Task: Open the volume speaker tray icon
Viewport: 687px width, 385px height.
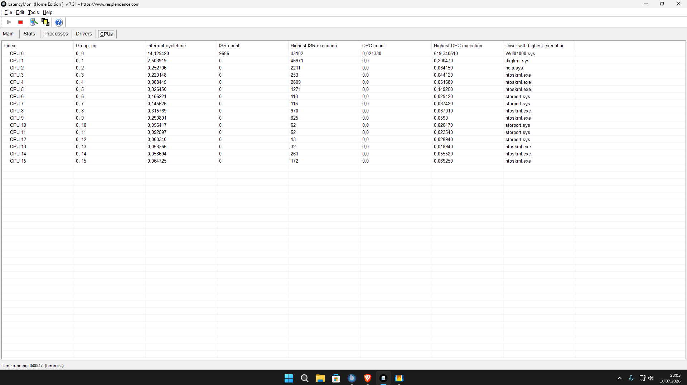Action: point(651,378)
